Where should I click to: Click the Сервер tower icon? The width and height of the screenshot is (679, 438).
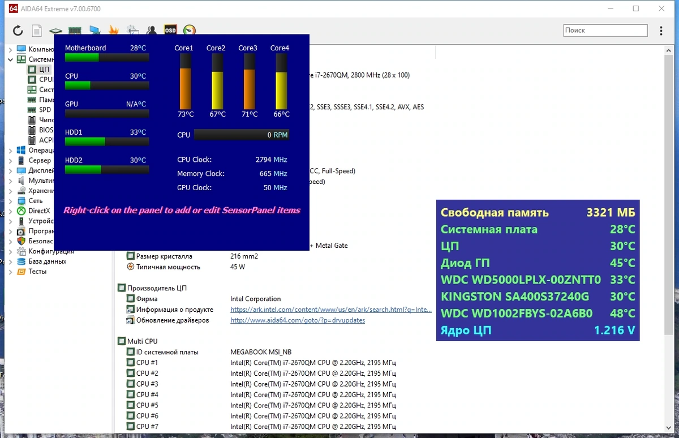point(22,160)
